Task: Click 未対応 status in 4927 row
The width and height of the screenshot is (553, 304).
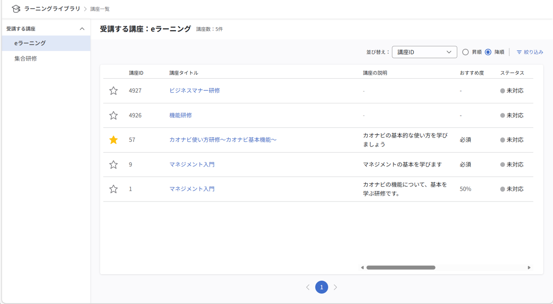Action: pyautogui.click(x=512, y=91)
